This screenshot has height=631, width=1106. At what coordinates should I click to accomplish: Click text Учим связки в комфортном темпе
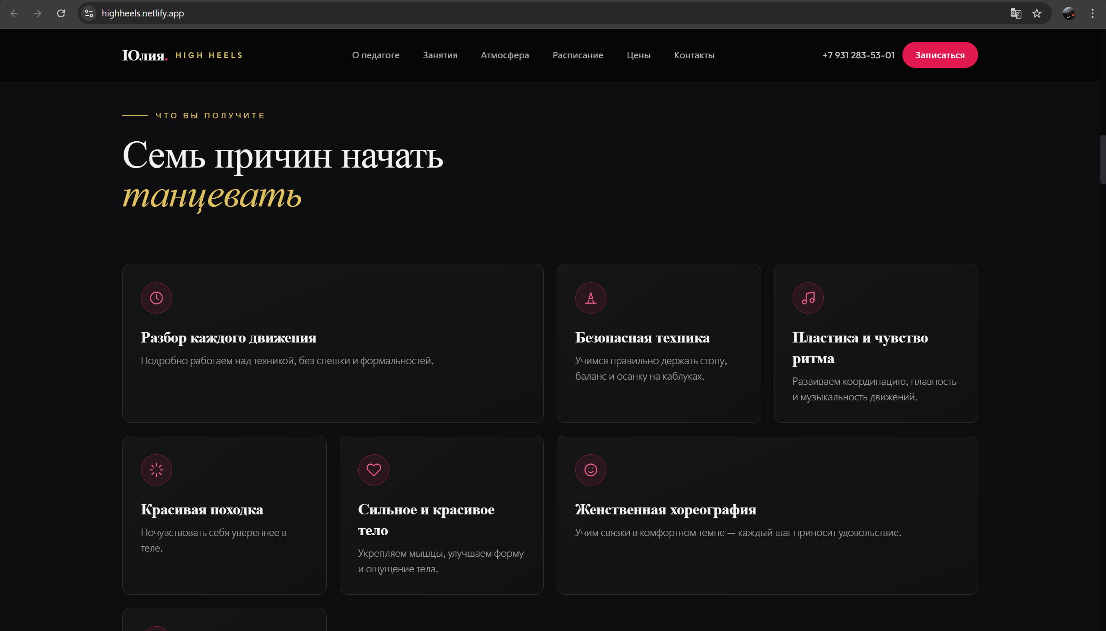click(738, 533)
